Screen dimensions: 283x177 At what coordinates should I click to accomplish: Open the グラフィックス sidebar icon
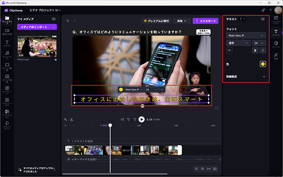point(7,102)
